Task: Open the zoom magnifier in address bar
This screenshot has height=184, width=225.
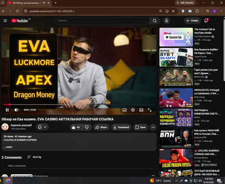Action: coord(161,11)
